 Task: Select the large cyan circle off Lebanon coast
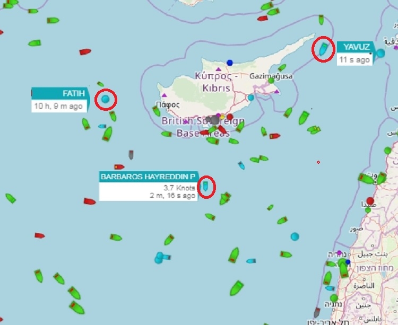coord(295,236)
